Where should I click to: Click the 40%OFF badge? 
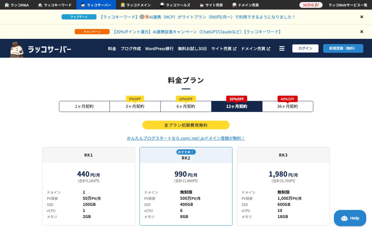tap(287, 99)
